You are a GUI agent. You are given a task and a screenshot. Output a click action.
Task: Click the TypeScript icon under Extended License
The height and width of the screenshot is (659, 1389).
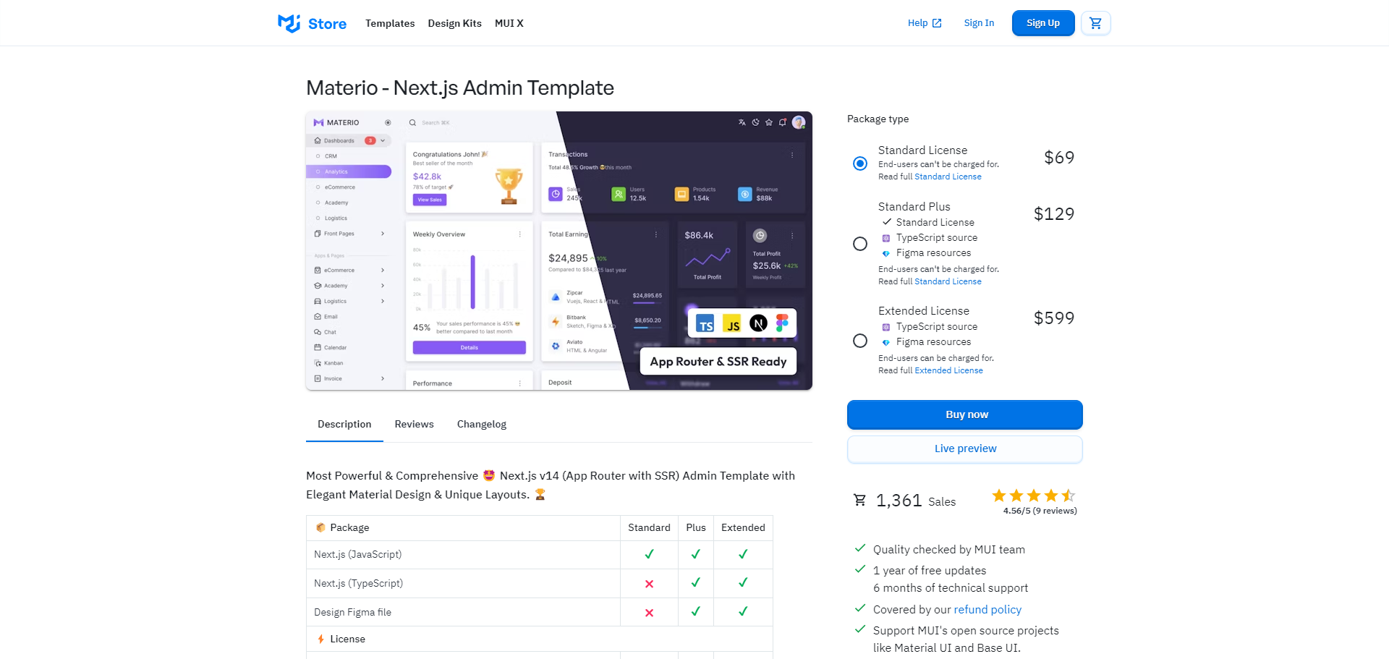[x=886, y=327]
